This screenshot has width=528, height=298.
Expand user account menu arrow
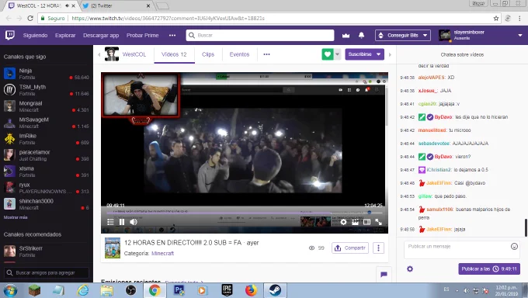point(520,36)
